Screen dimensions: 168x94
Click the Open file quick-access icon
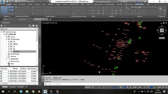(10, 2)
